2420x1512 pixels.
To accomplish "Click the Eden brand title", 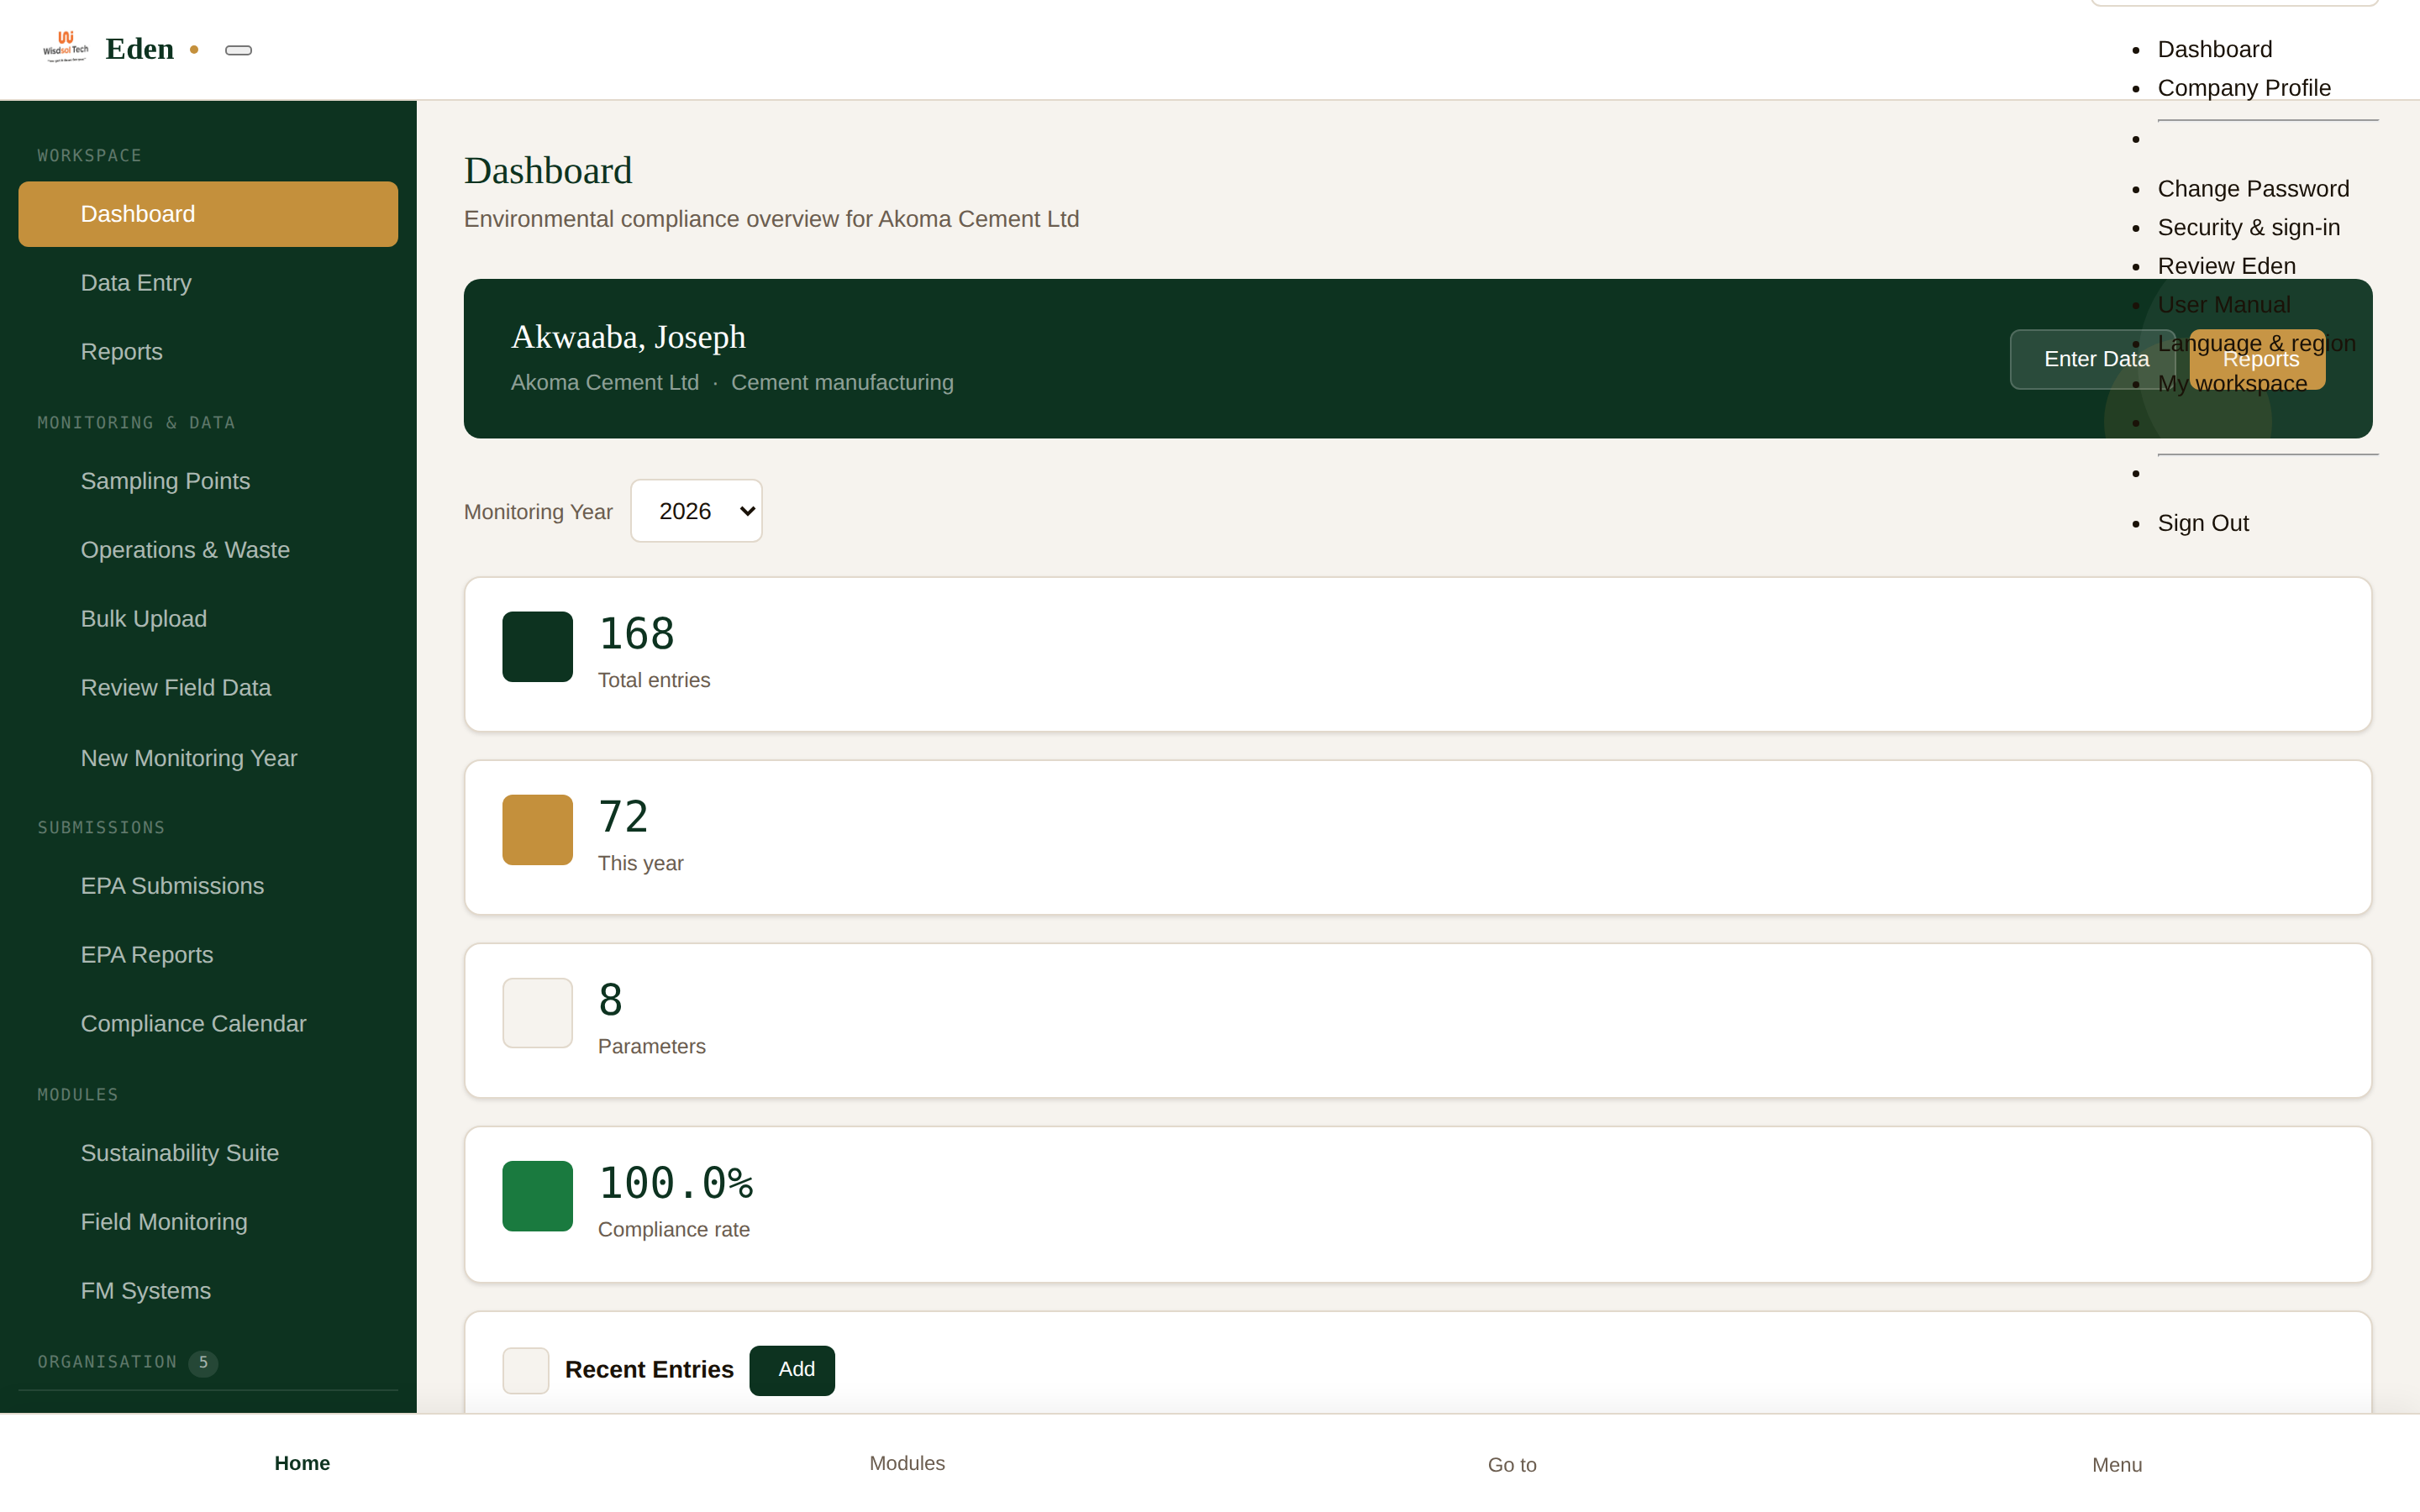I will click(139, 49).
